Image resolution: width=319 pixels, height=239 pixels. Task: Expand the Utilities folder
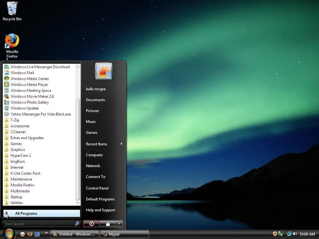point(13,202)
